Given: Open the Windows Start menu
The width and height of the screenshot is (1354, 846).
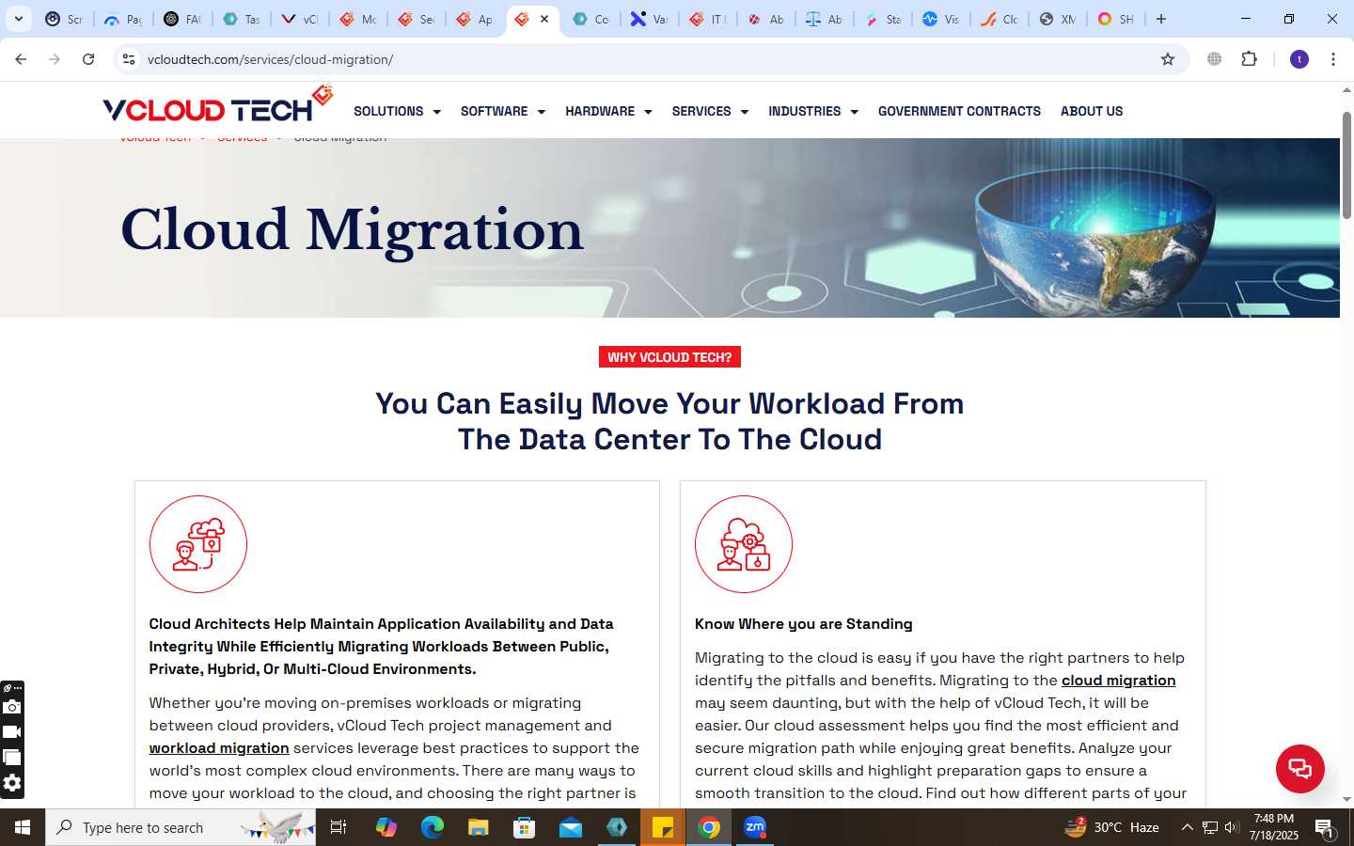Looking at the screenshot, I should tap(23, 827).
